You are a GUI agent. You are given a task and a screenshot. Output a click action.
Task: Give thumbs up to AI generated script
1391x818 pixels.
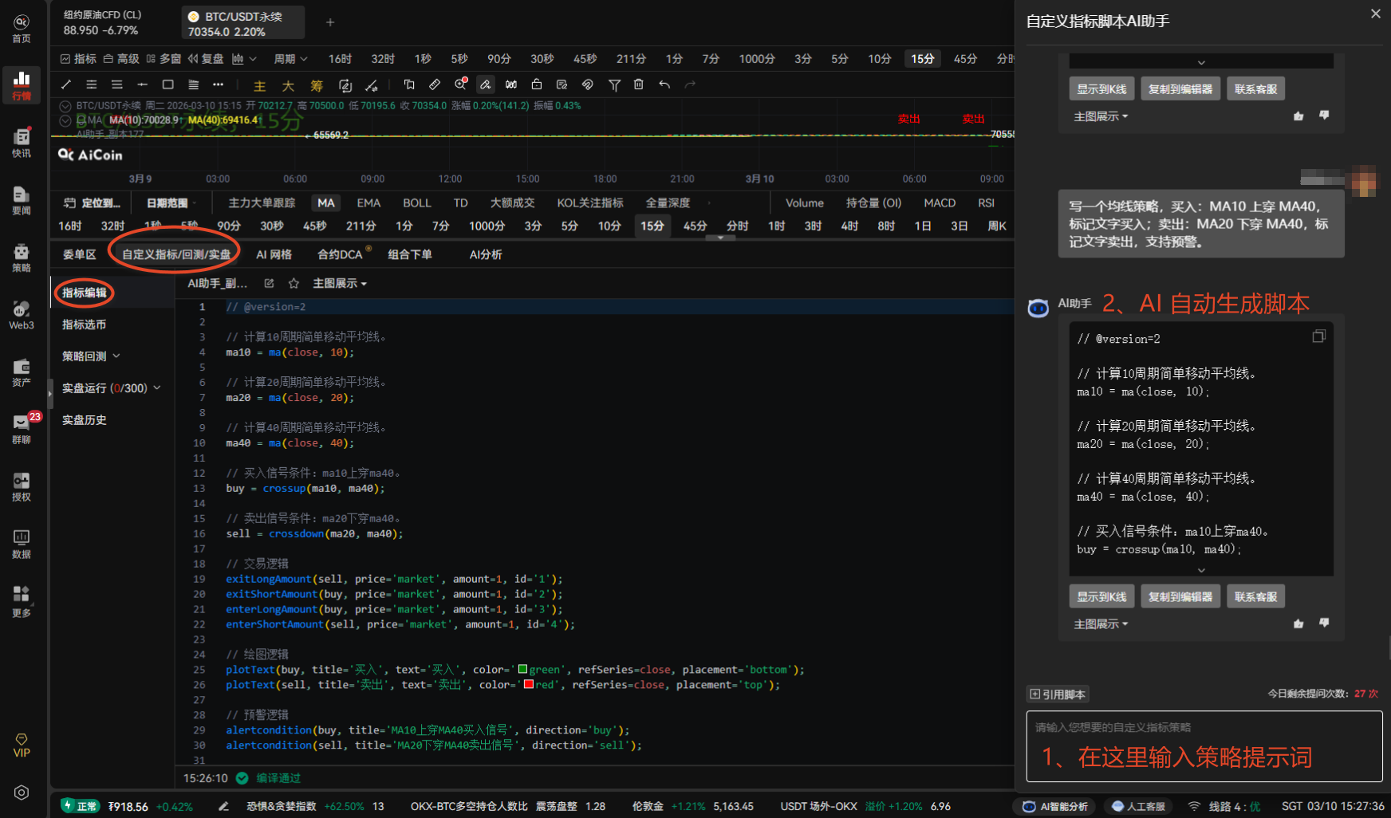[1298, 623]
